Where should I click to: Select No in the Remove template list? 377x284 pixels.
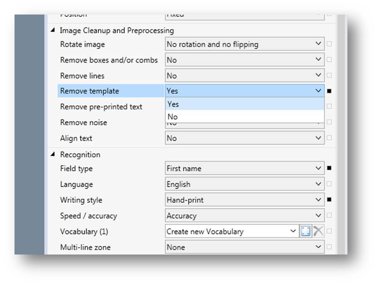(x=245, y=117)
